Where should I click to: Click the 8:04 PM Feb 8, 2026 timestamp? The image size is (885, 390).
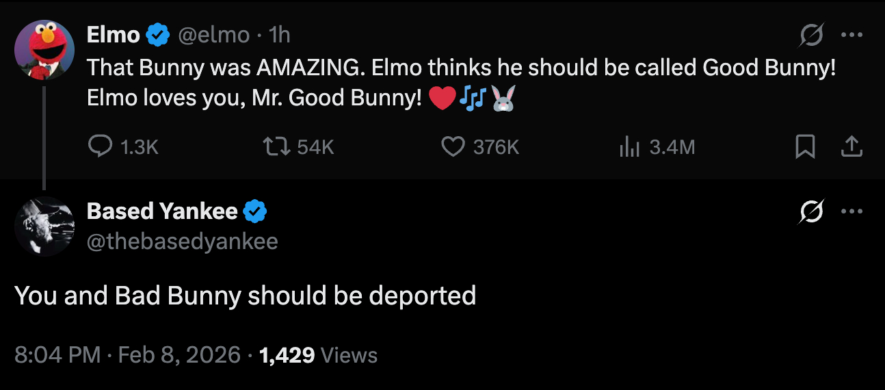click(127, 355)
